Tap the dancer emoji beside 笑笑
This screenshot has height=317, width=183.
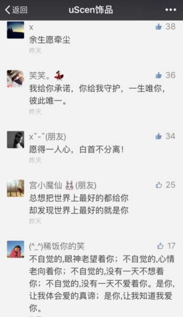(x=59, y=76)
